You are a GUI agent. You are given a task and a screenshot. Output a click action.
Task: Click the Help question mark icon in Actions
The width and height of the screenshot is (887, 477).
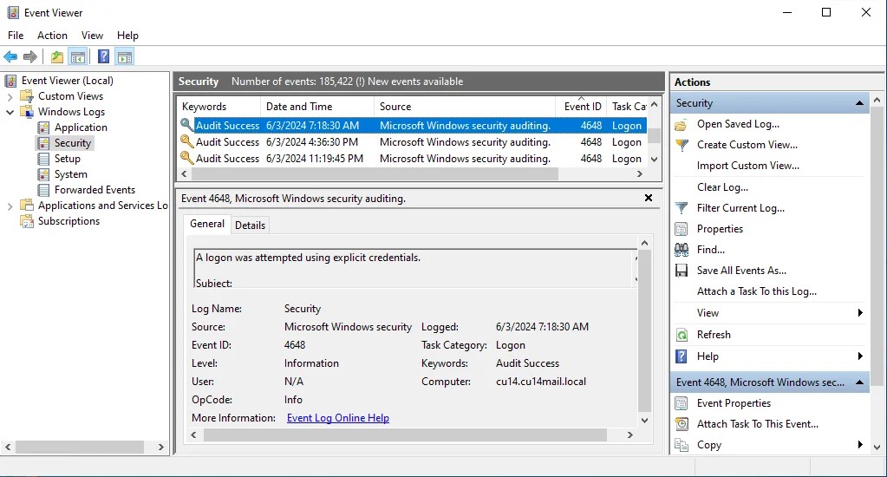coord(682,356)
